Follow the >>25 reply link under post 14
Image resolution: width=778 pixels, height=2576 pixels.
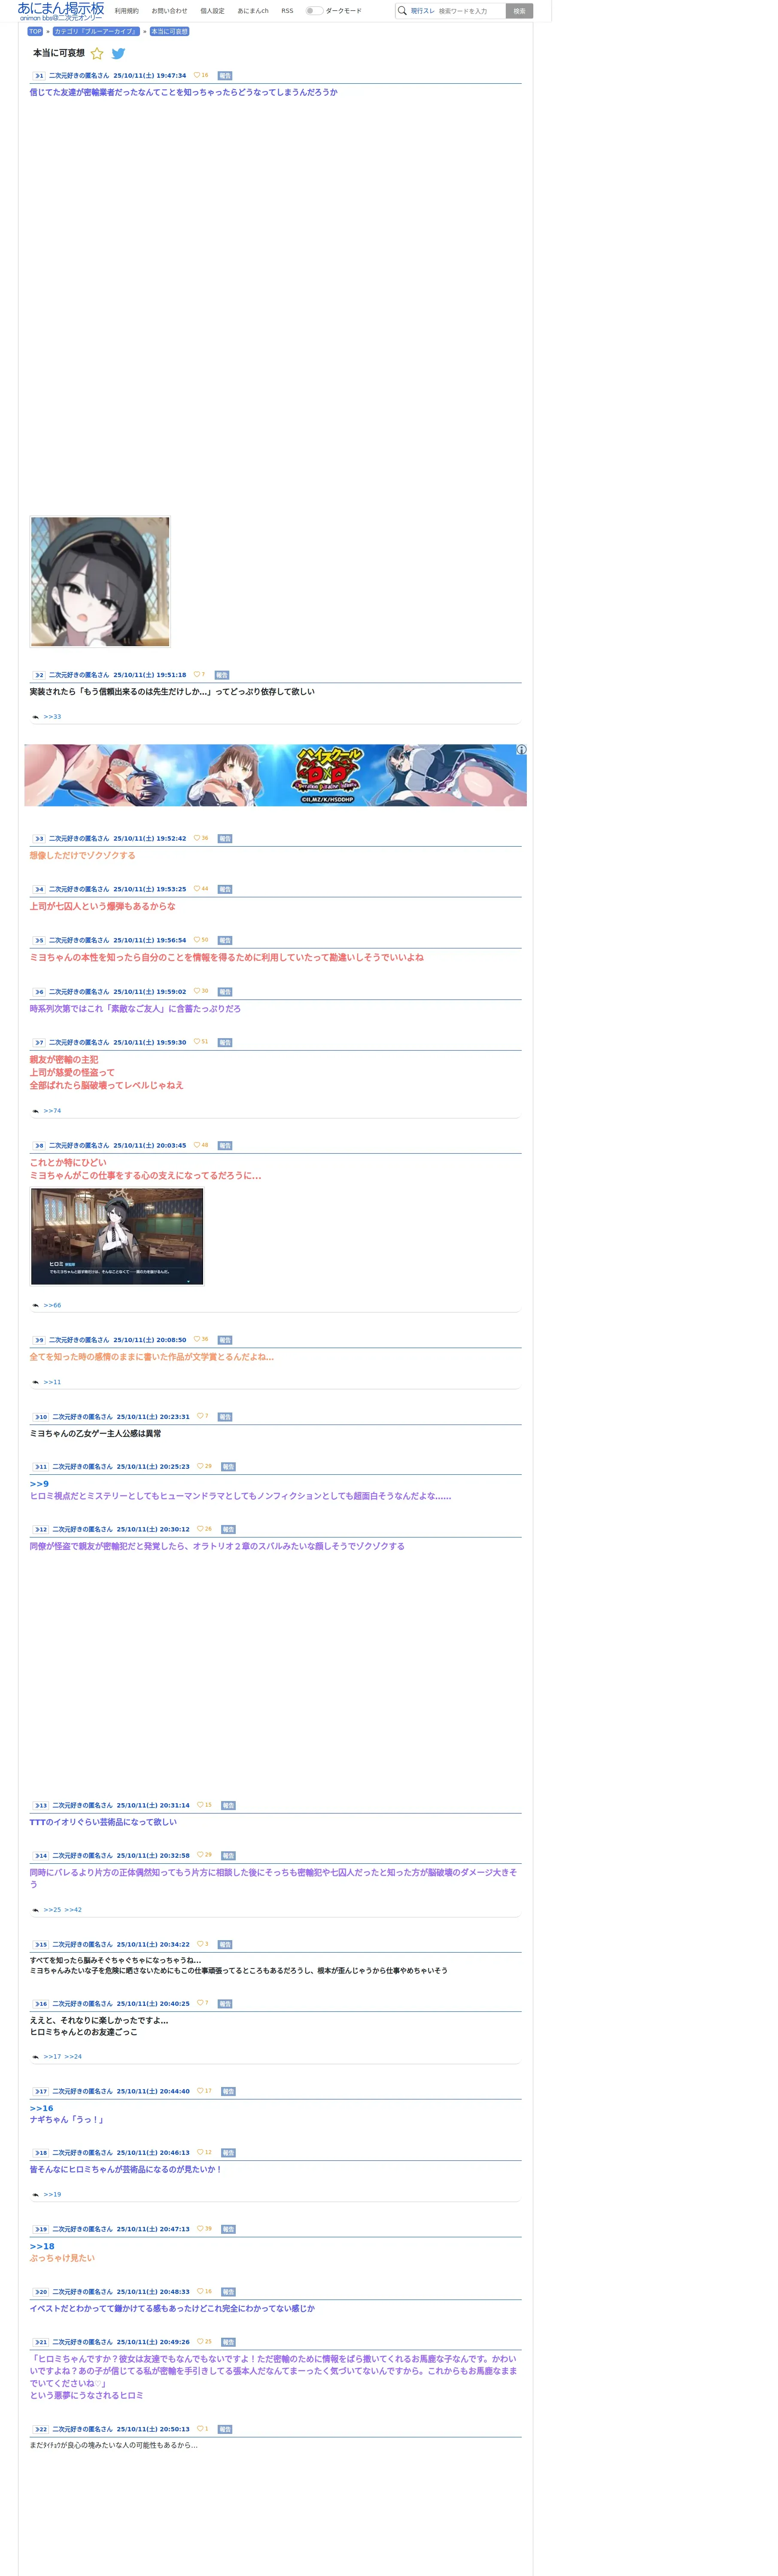[x=52, y=1910]
